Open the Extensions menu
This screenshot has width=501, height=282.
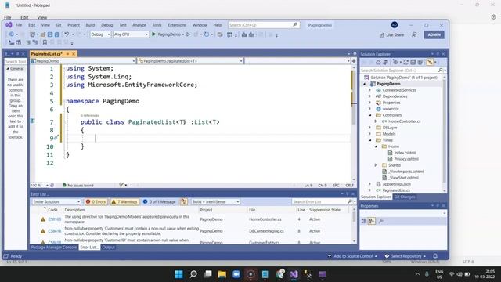pos(177,25)
